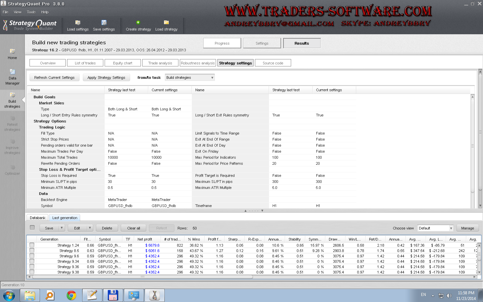
Task: Select Build strategies in the sidebar
Action: tap(12, 95)
